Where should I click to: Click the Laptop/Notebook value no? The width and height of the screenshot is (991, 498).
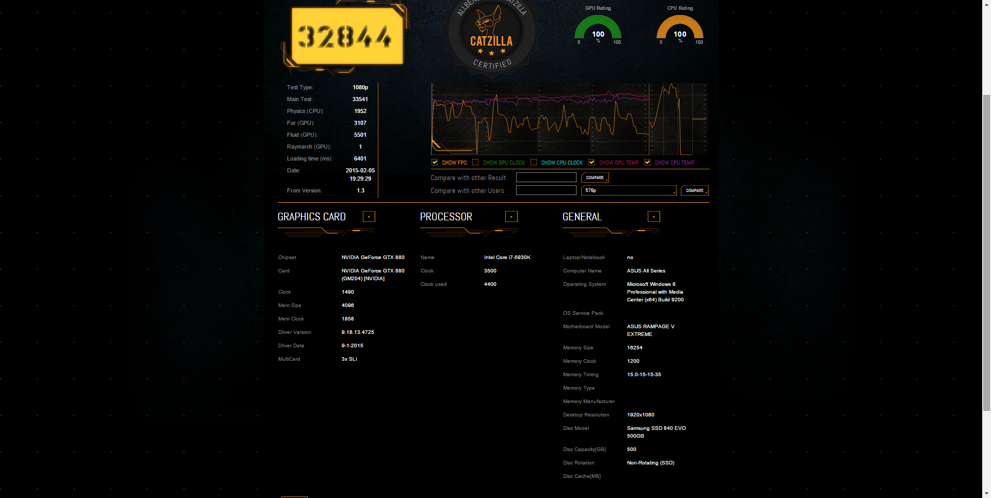(x=630, y=257)
